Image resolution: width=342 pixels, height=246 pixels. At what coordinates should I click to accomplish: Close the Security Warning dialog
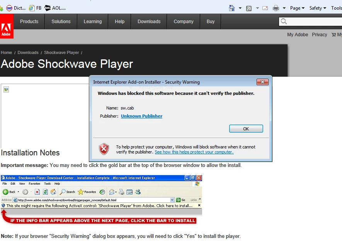pos(263,82)
